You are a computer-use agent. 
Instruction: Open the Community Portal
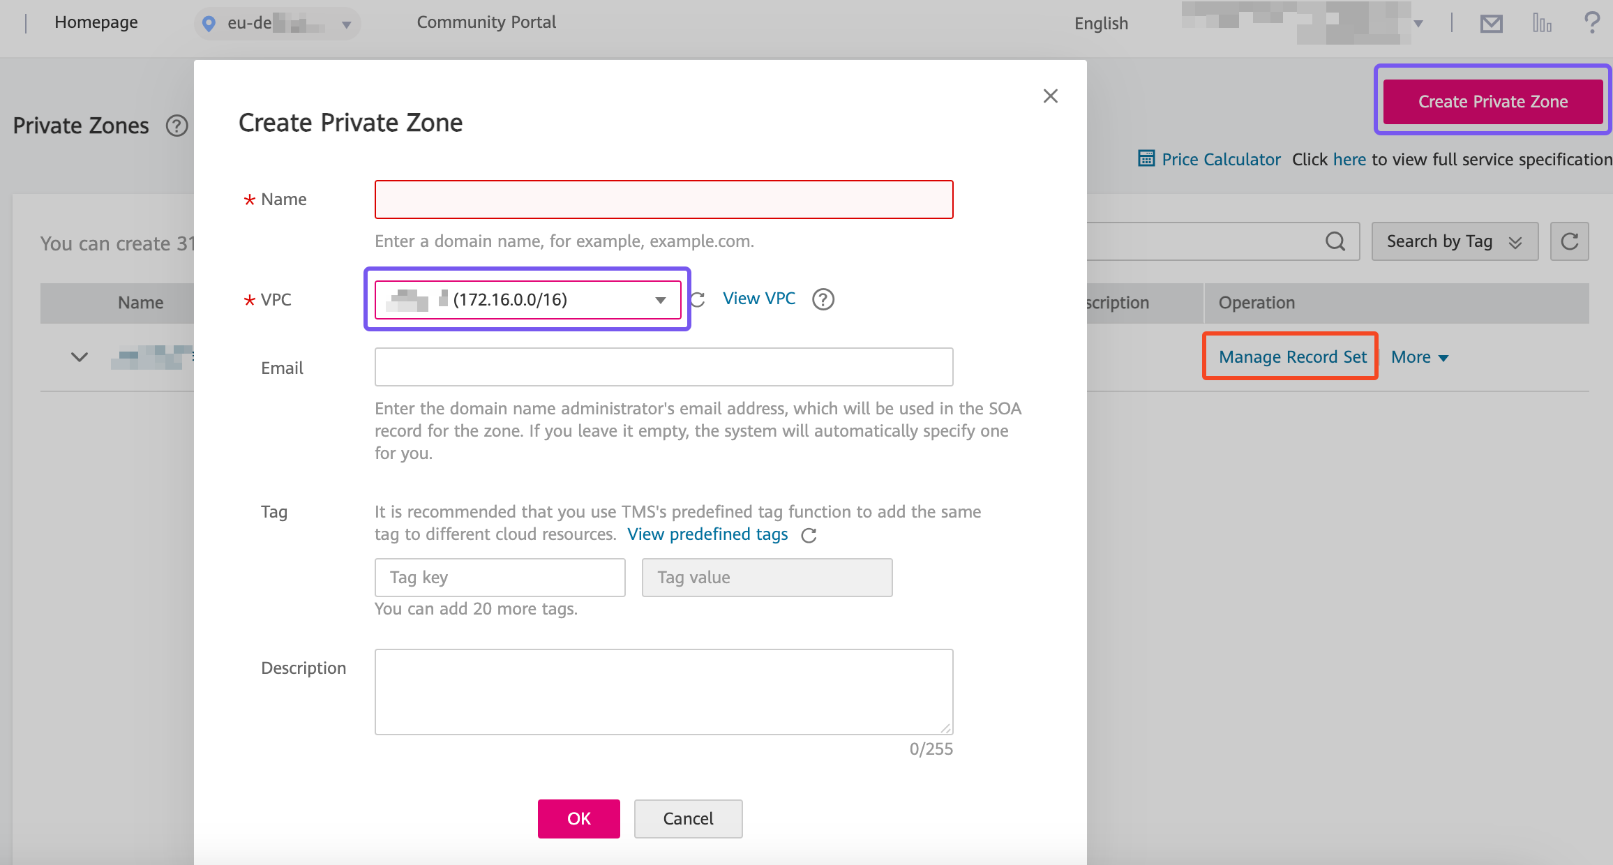click(486, 22)
